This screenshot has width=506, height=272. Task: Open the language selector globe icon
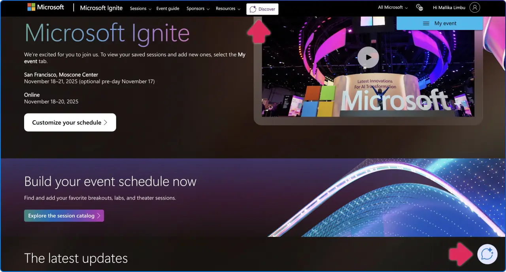[419, 7]
